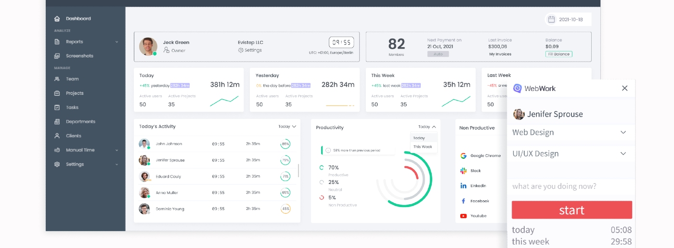Select This Week in Productivity dropdown
The image size is (674, 248).
[x=423, y=147]
